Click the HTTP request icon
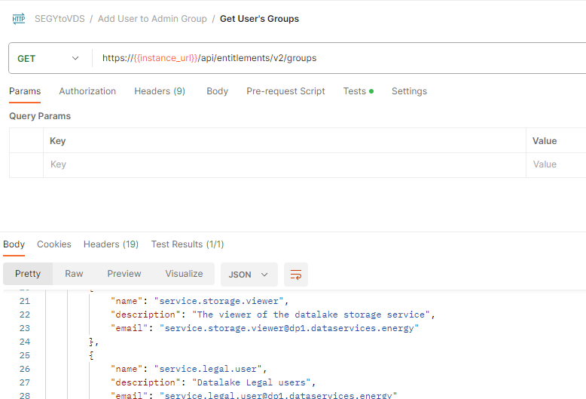The image size is (586, 399). 18,19
